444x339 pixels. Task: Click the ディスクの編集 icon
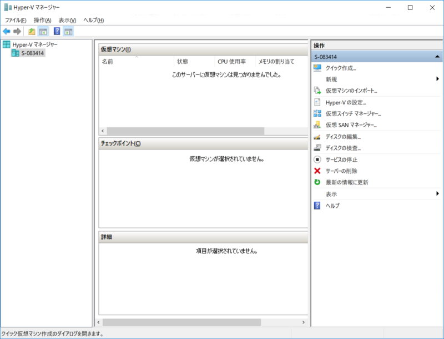click(317, 137)
